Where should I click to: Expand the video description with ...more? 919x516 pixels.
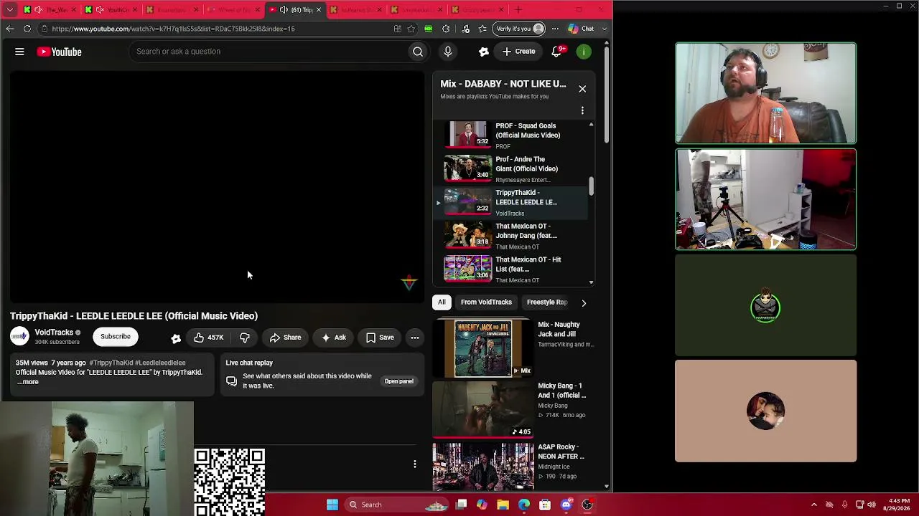(28, 382)
